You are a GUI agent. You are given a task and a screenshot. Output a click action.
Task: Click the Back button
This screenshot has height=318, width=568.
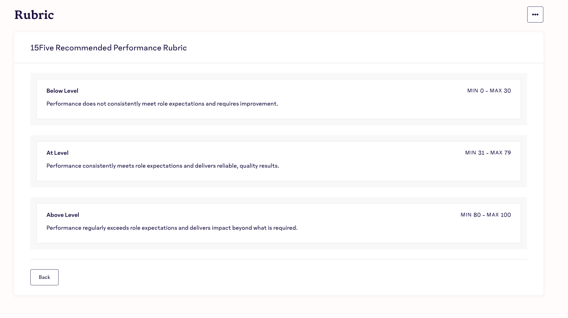(x=44, y=277)
